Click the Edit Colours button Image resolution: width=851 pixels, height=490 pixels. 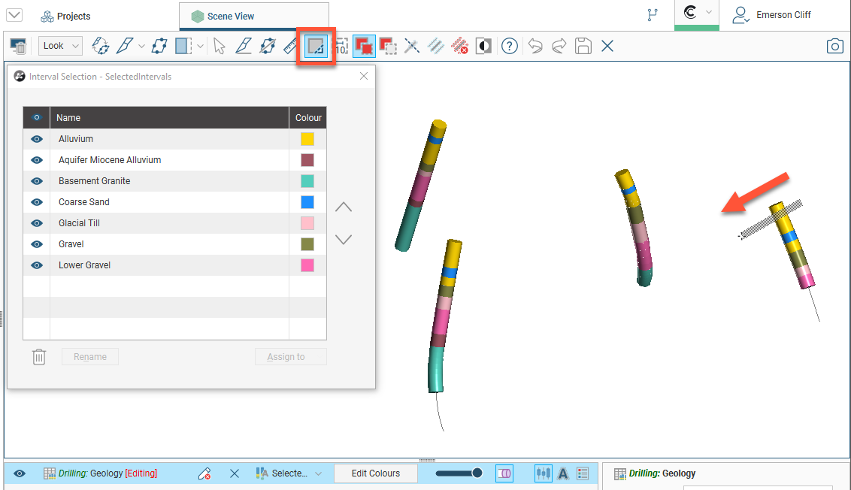click(x=375, y=473)
